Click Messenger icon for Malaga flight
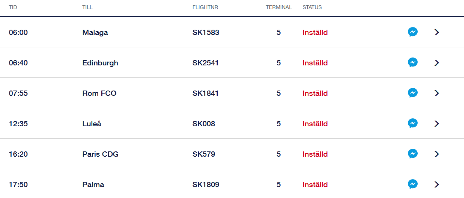This screenshot has width=464, height=198. pyautogui.click(x=413, y=32)
